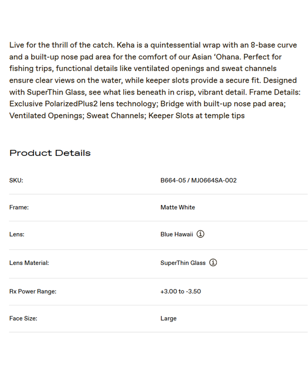Click the Blue Hawaii lens text
308x374 pixels.
coord(177,235)
